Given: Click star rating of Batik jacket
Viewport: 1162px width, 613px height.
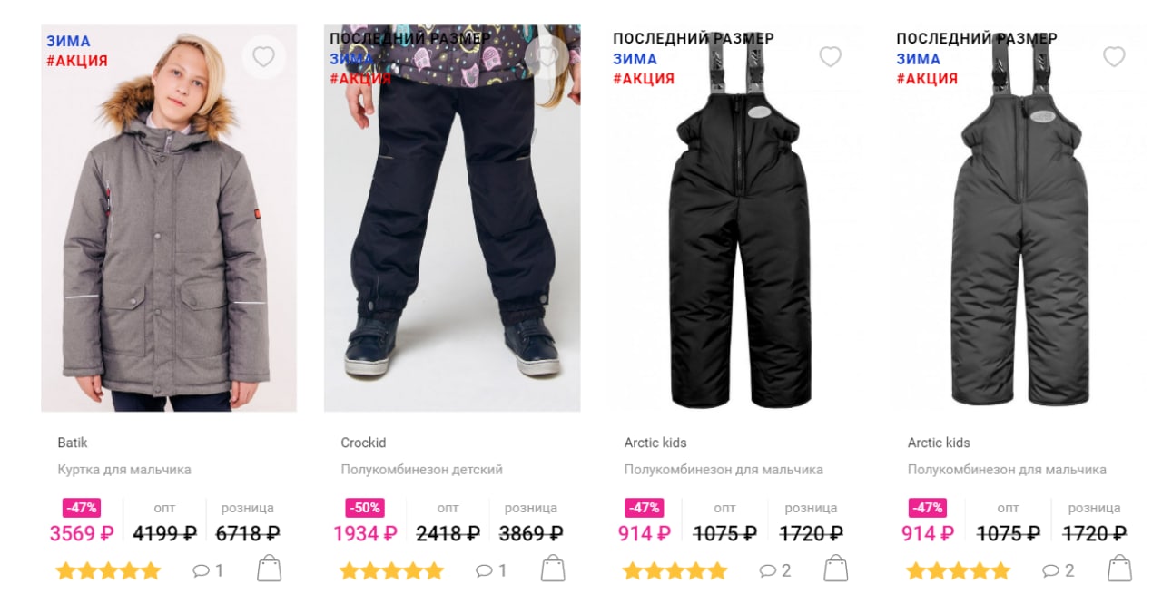Looking at the screenshot, I should [108, 570].
